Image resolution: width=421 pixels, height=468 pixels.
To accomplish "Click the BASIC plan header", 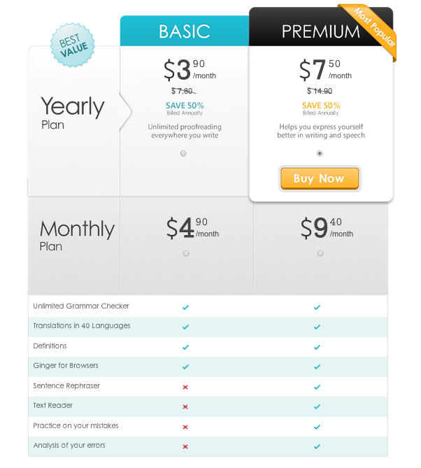I will click(185, 31).
